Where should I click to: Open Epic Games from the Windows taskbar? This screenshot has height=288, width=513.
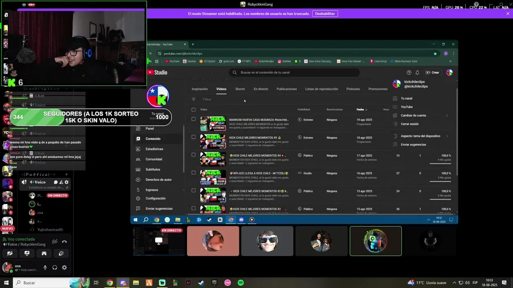[214, 283]
